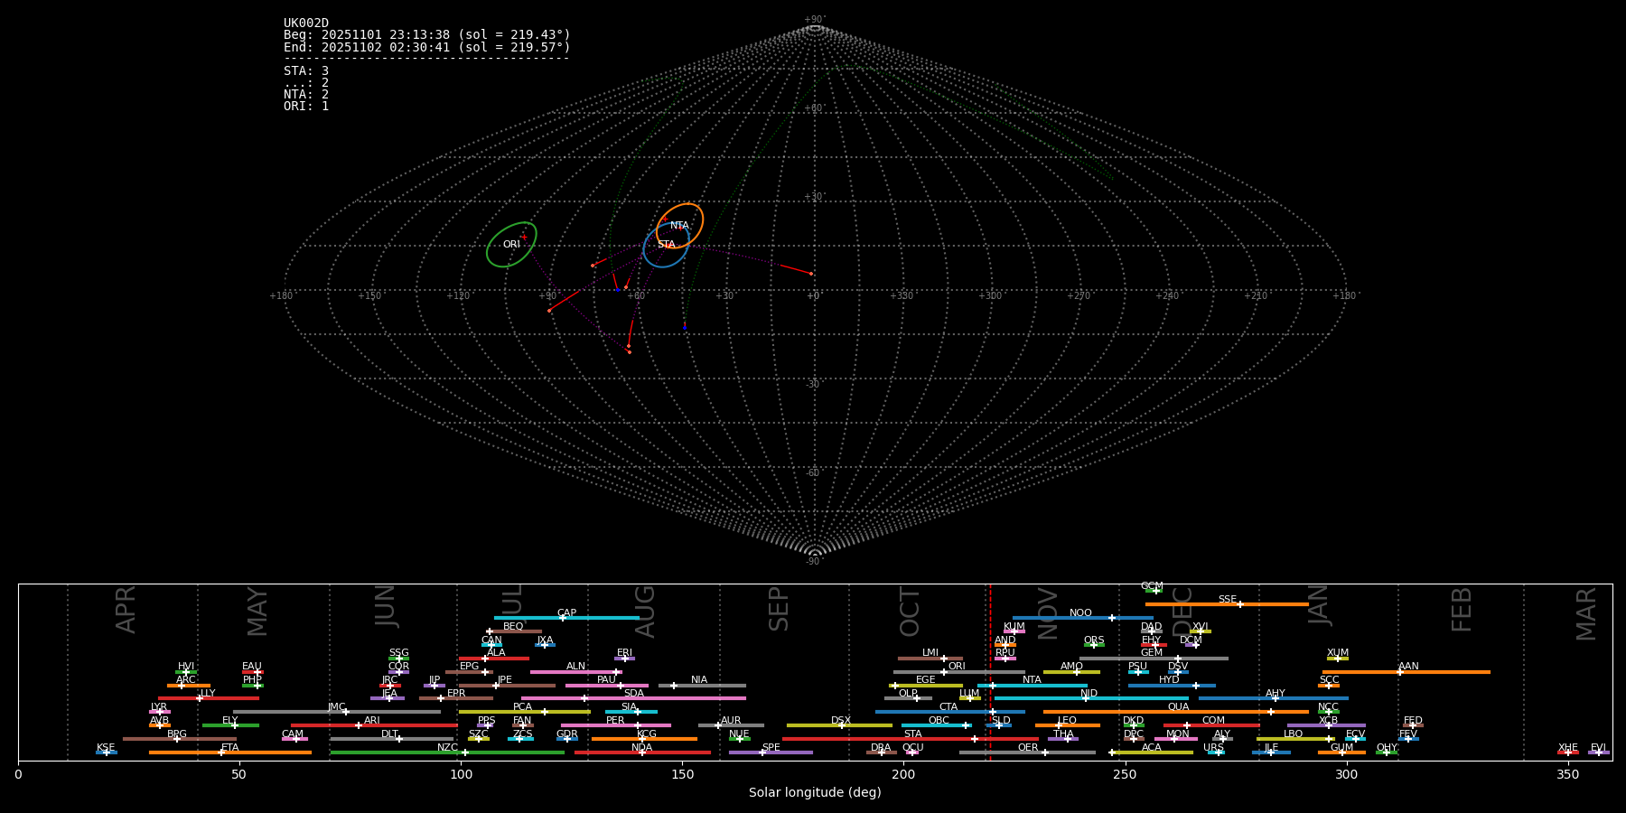Click the red dashed current solar longitude line

990,672
